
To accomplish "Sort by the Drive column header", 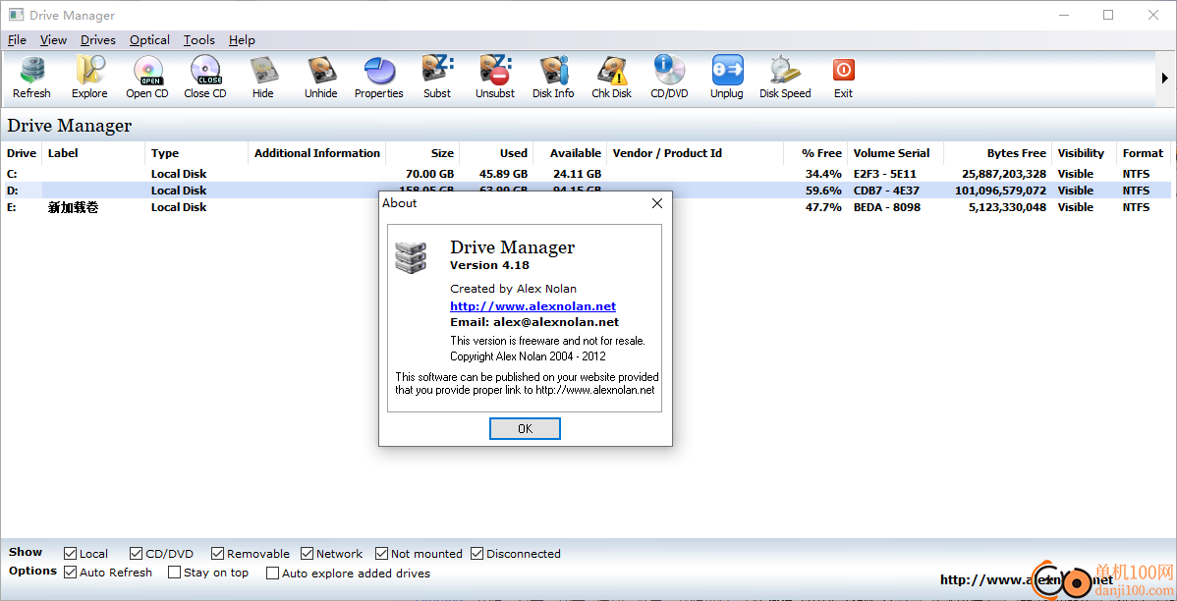I will click(21, 153).
